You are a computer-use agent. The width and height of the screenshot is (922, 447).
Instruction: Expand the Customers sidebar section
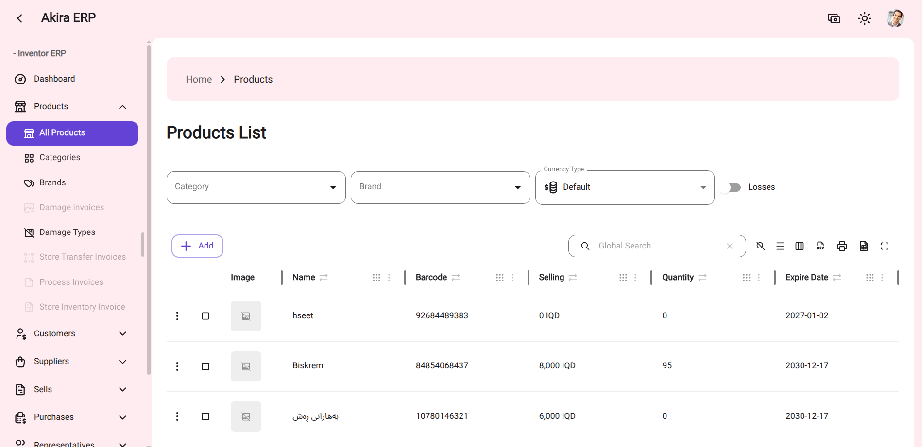[x=123, y=334]
